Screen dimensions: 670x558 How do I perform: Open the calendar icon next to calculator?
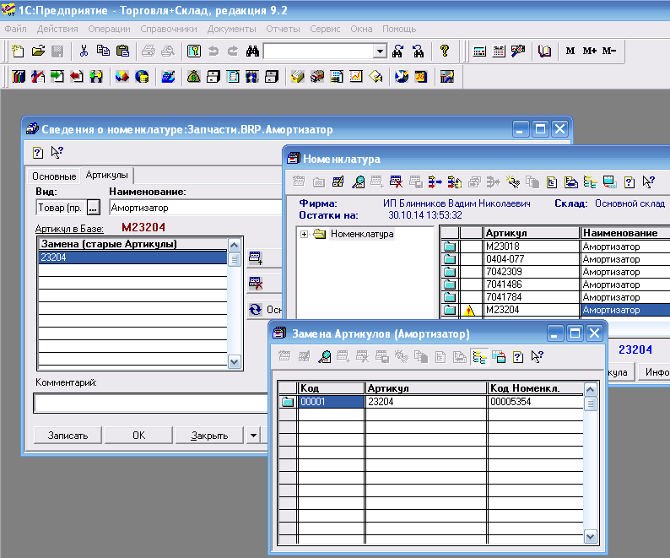coord(499,51)
